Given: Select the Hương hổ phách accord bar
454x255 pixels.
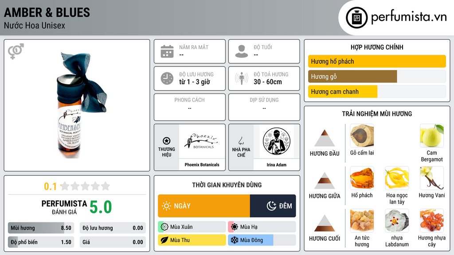Looking at the screenshot, I should click(x=377, y=61).
